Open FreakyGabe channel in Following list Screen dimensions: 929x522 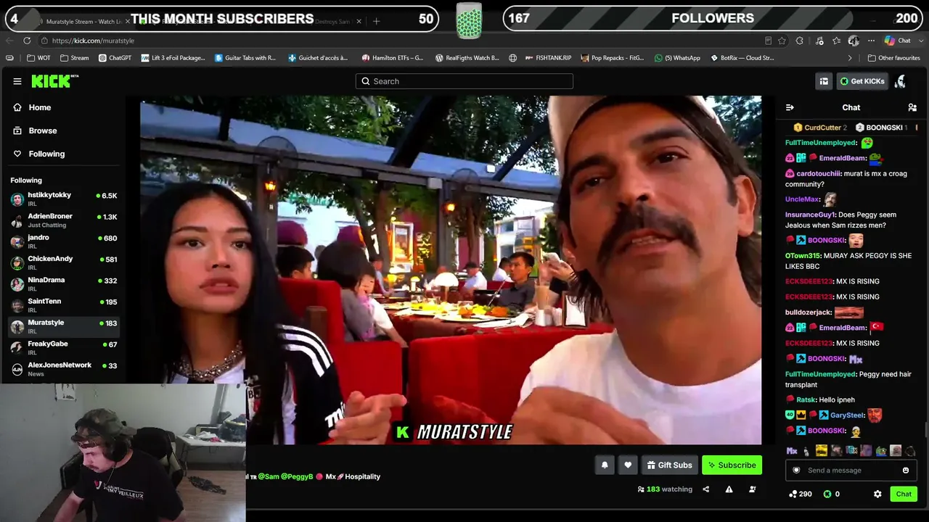point(64,347)
